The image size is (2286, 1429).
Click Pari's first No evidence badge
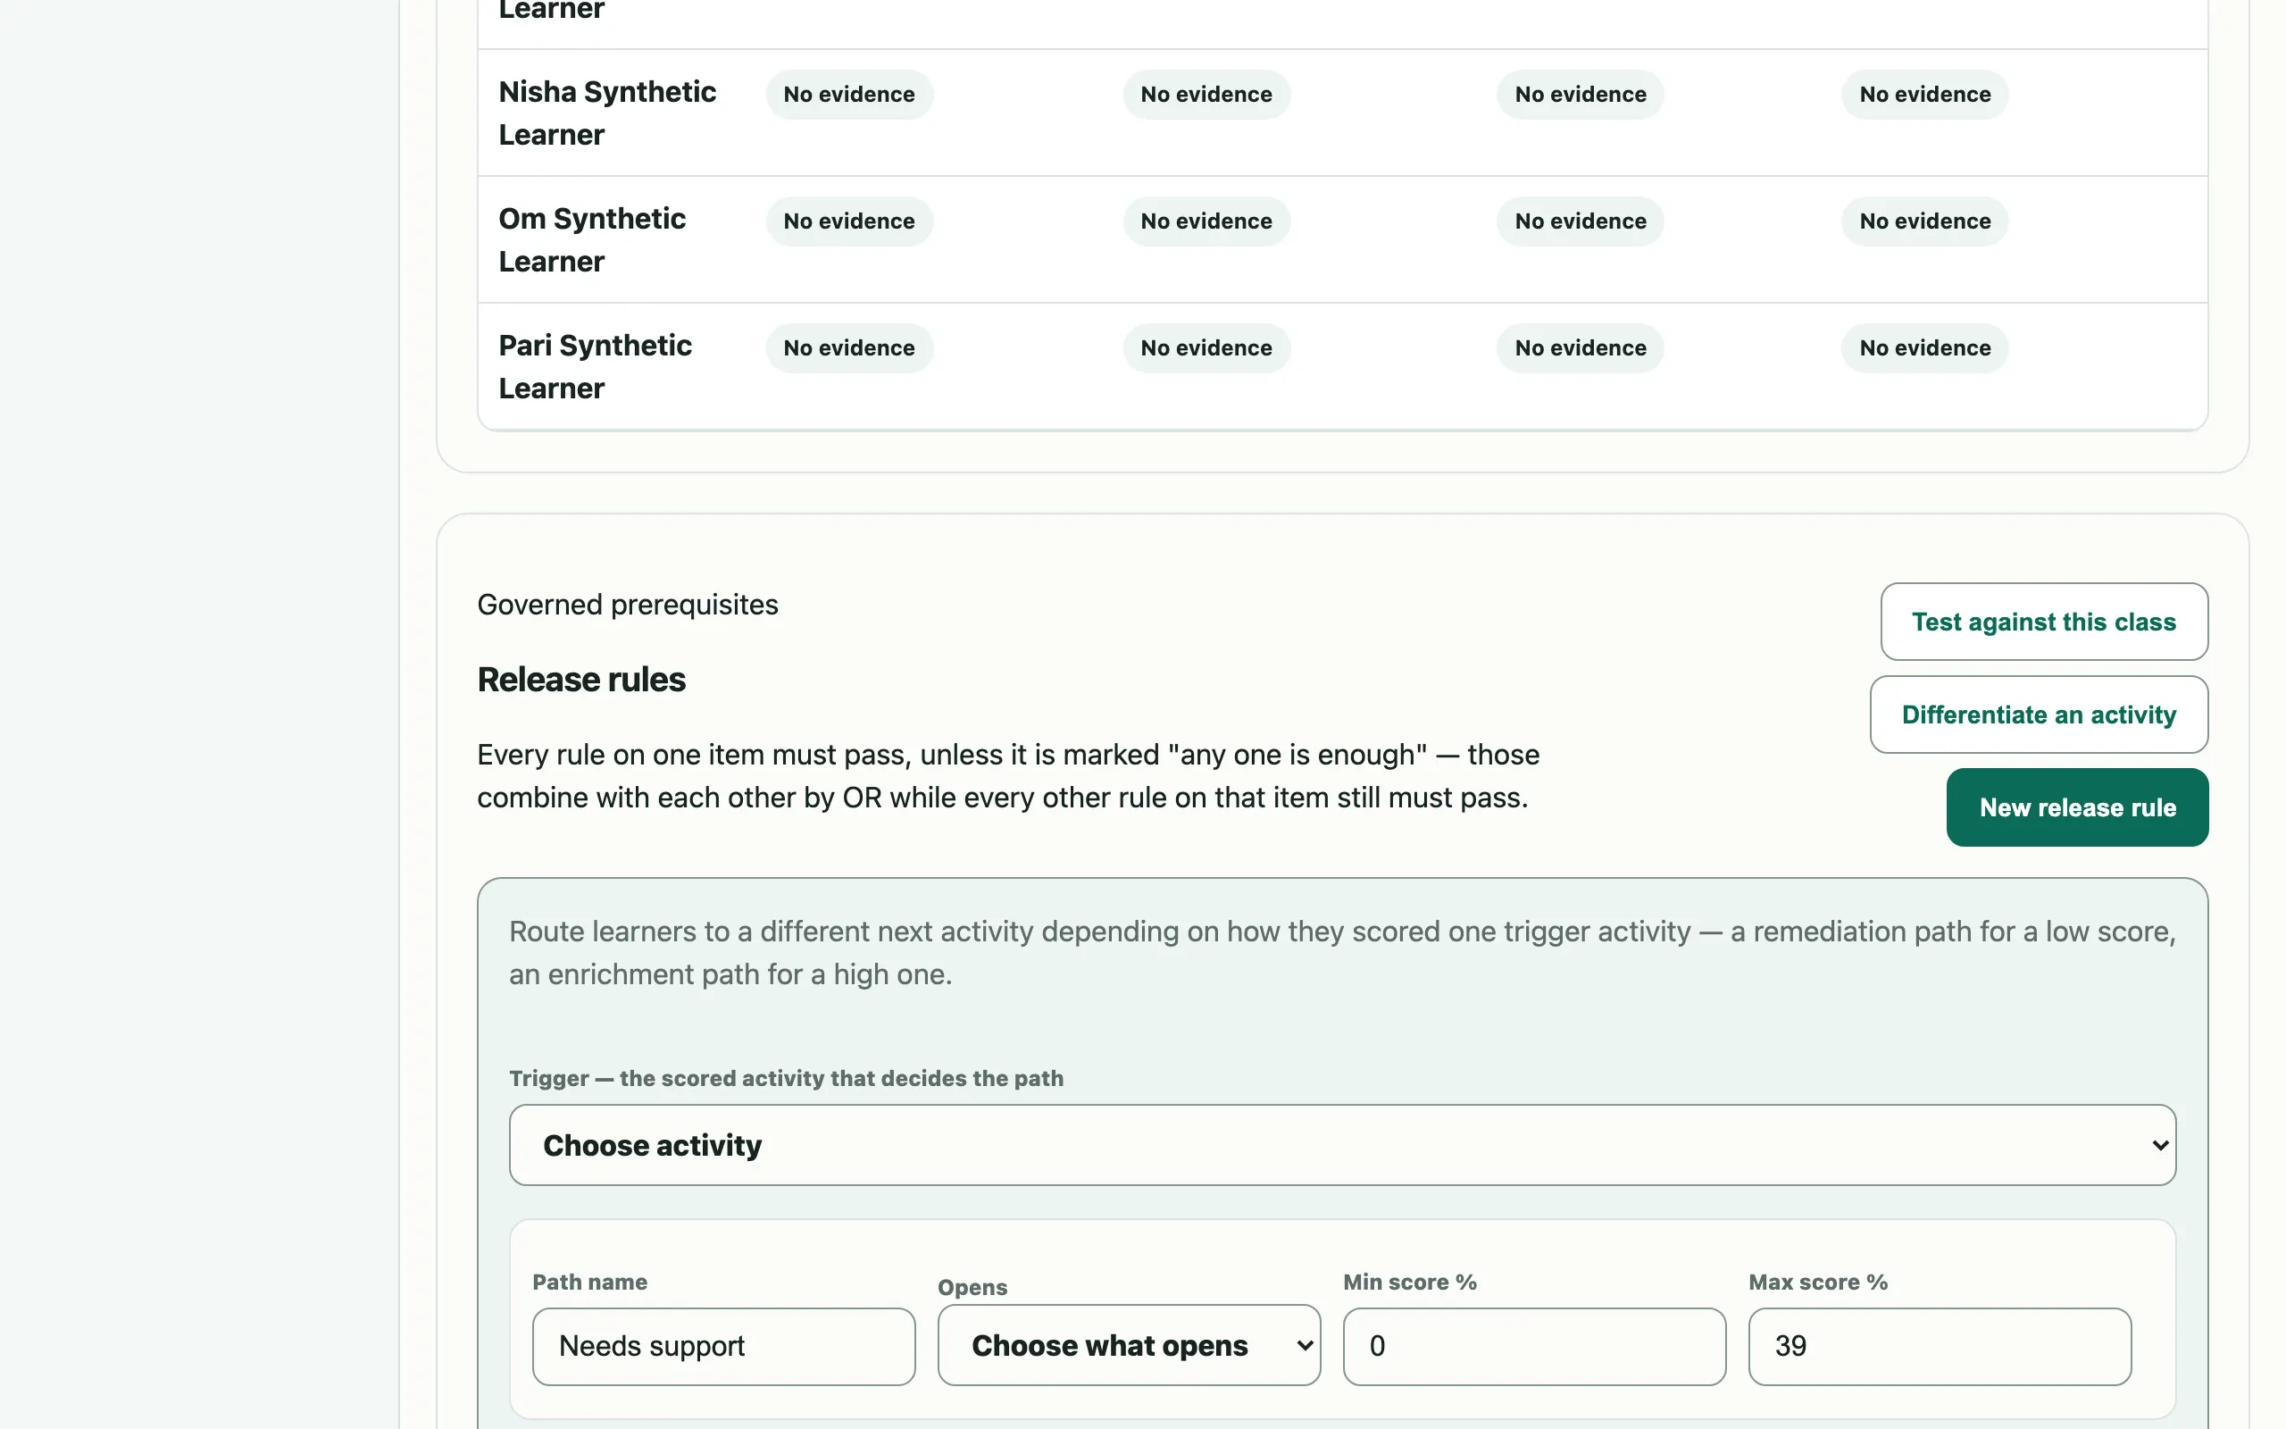pos(849,347)
